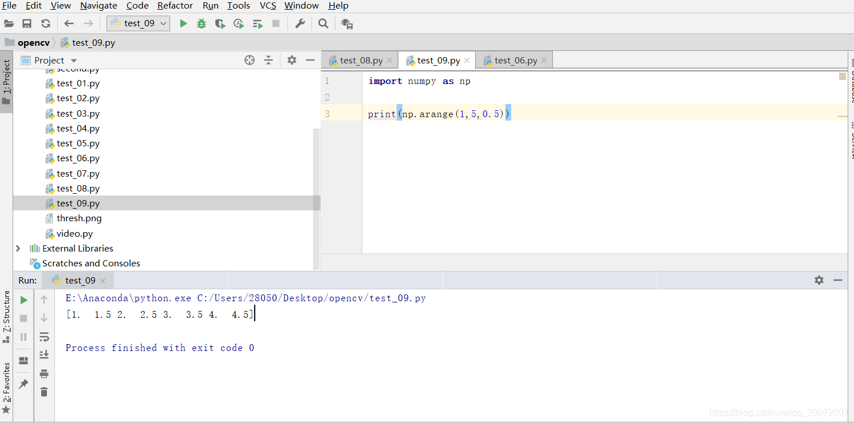Navigate back with the left arrow icon
Image resolution: width=854 pixels, height=423 pixels.
pos(69,23)
